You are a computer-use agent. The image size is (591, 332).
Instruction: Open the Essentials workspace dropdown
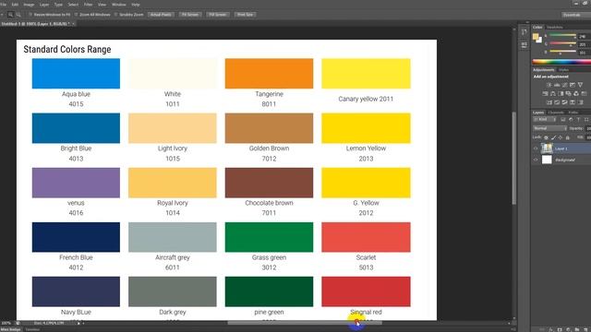click(575, 15)
